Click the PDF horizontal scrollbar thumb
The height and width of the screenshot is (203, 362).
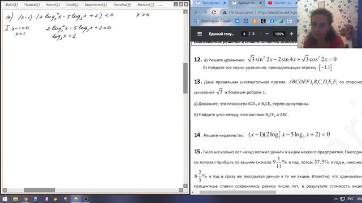click(238, 192)
